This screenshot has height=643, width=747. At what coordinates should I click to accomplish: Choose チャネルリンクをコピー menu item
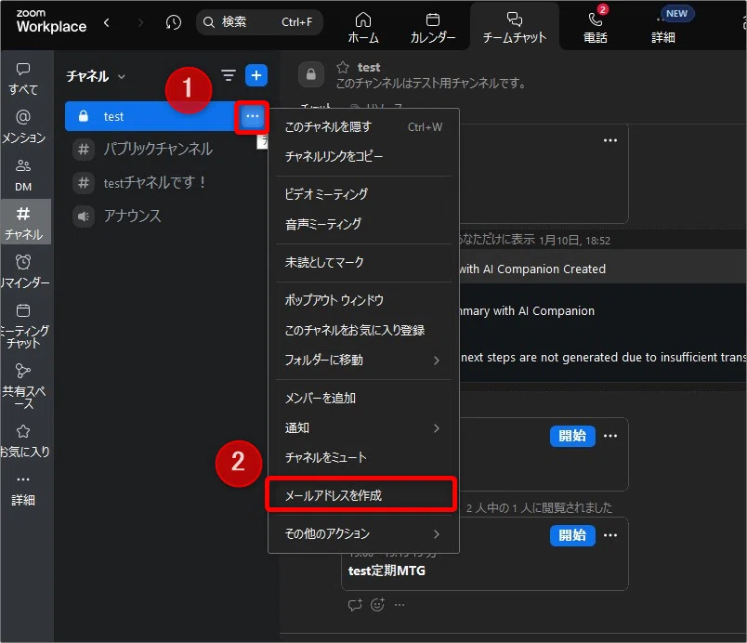click(x=363, y=157)
